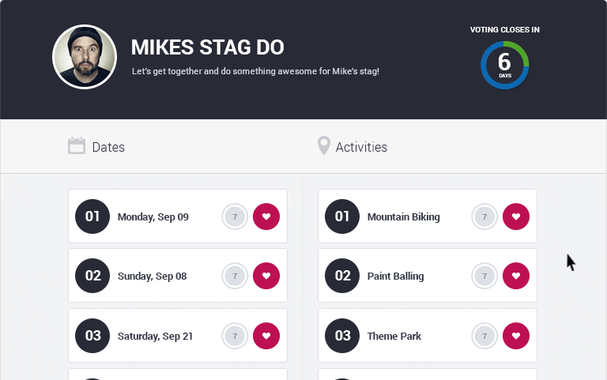Click the calendar icon beside Dates
The width and height of the screenshot is (607, 380).
coord(77,146)
